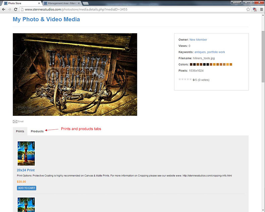Maximize the browser window
This screenshot has height=212, width=265.
click(x=251, y=3)
